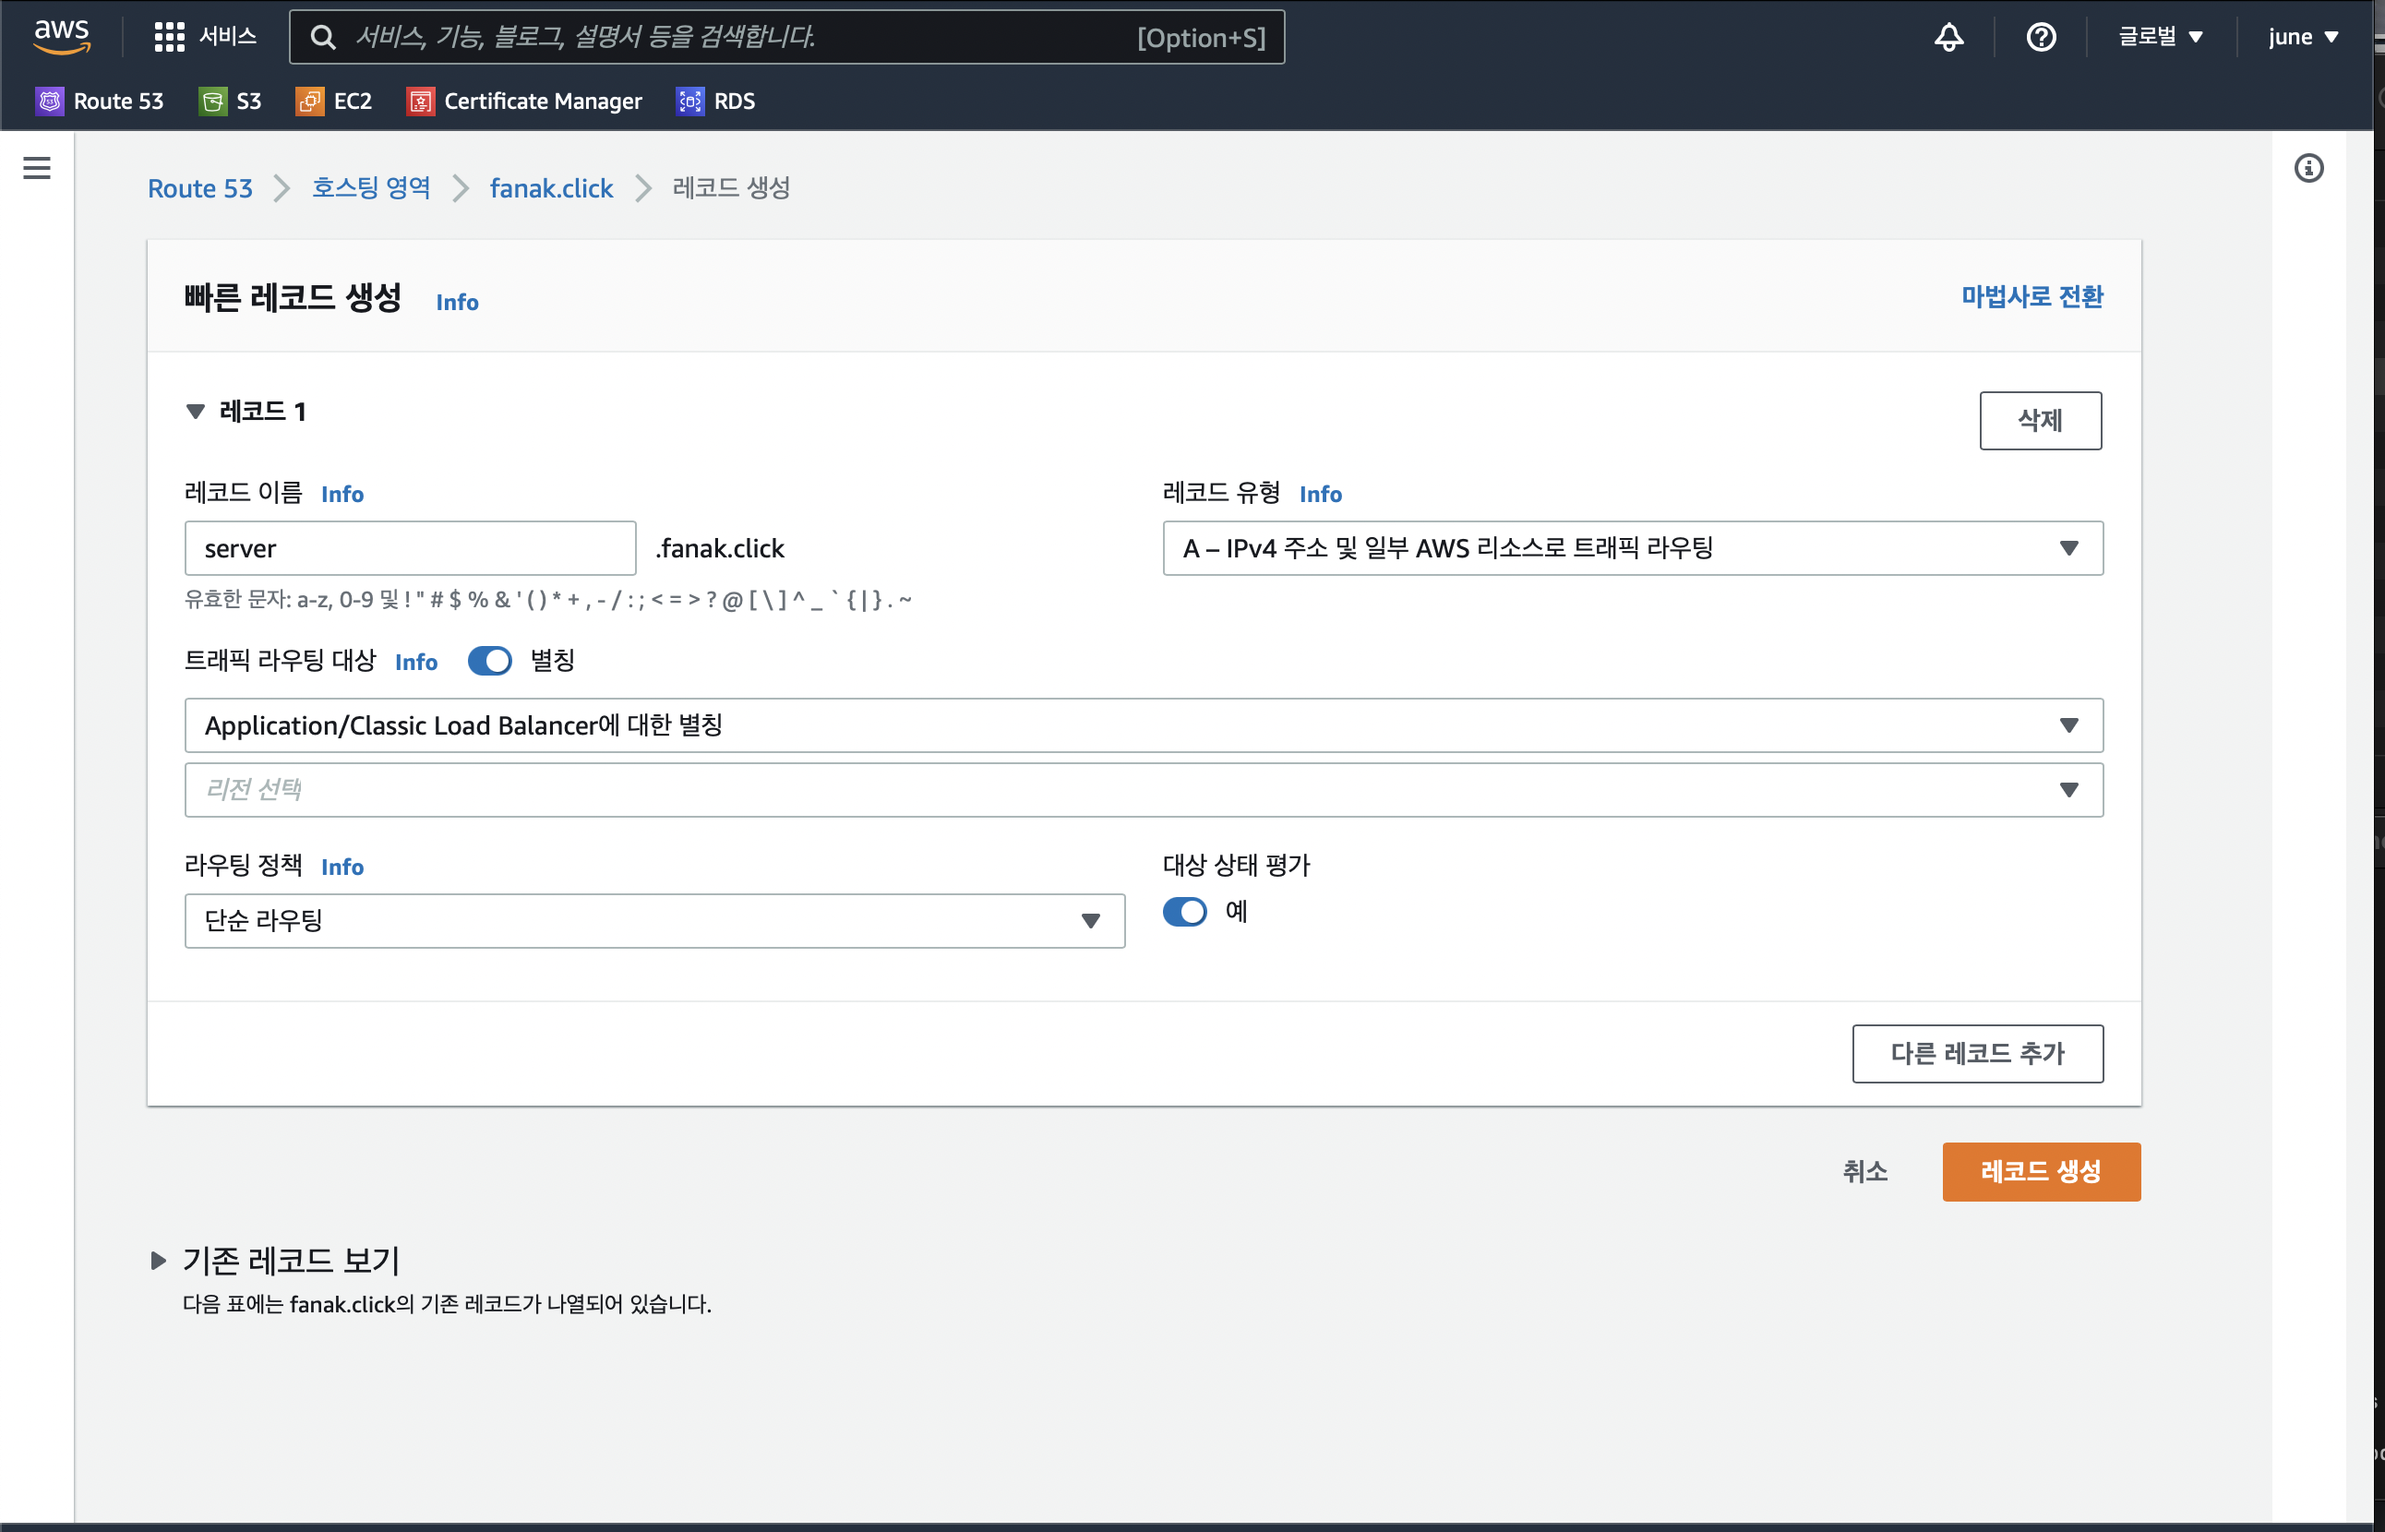The width and height of the screenshot is (2385, 1532).
Task: Open Route 53 shortcut in favorites bar
Action: tap(100, 101)
